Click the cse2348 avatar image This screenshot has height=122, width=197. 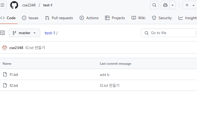[x=5, y=48]
